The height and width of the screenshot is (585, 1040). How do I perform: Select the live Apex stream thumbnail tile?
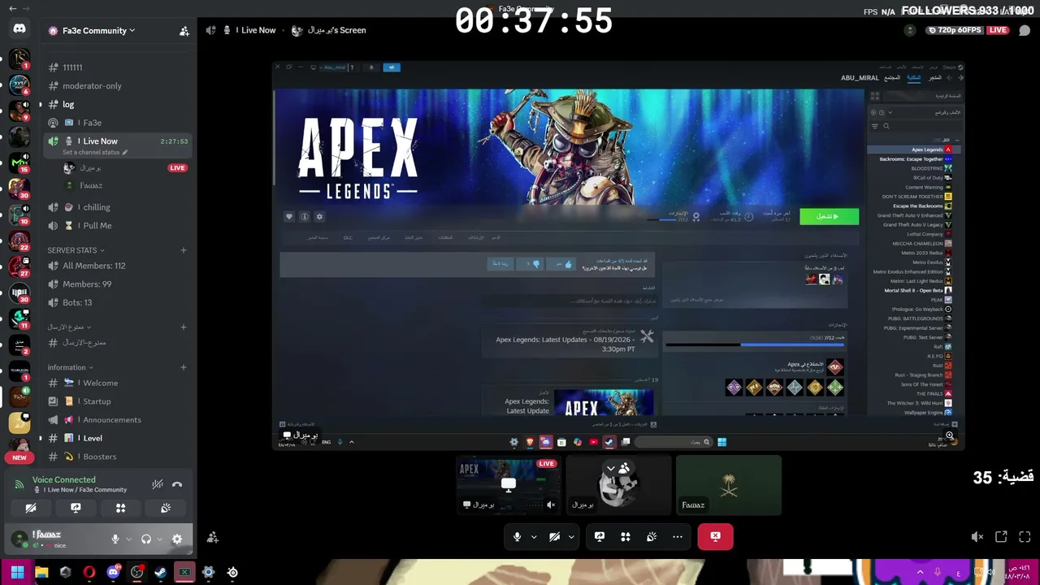[509, 485]
